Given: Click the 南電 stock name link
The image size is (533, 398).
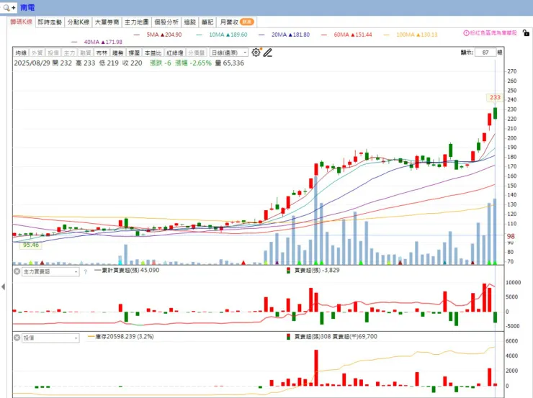Looking at the screenshot, I should pyautogui.click(x=27, y=7).
